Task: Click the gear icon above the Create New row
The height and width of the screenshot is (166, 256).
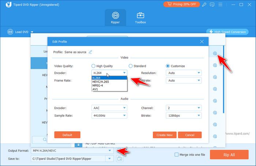Action: click(x=215, y=125)
